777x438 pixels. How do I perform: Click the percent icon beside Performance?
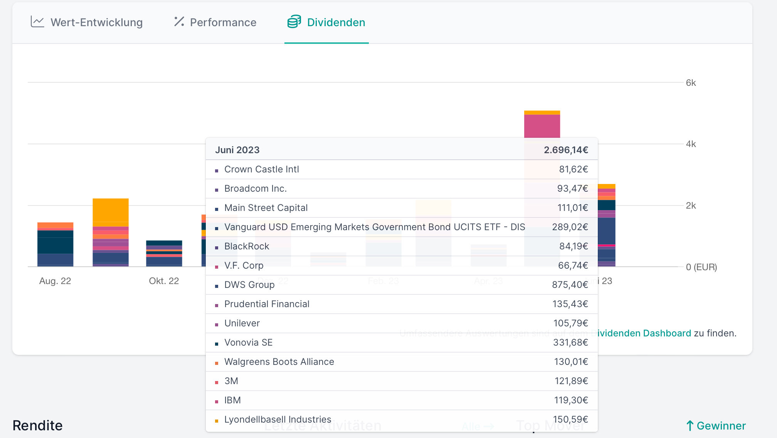coord(179,22)
